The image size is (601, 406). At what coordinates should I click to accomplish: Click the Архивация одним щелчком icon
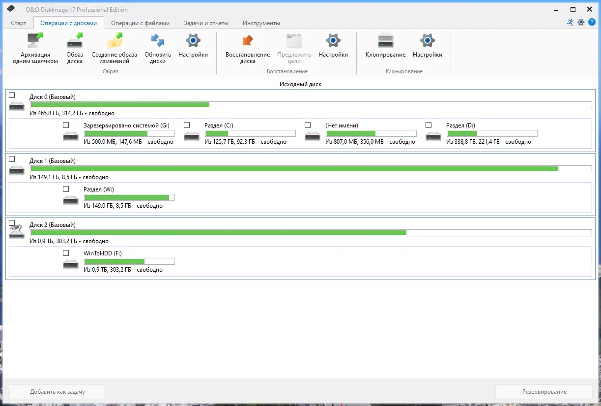35,41
